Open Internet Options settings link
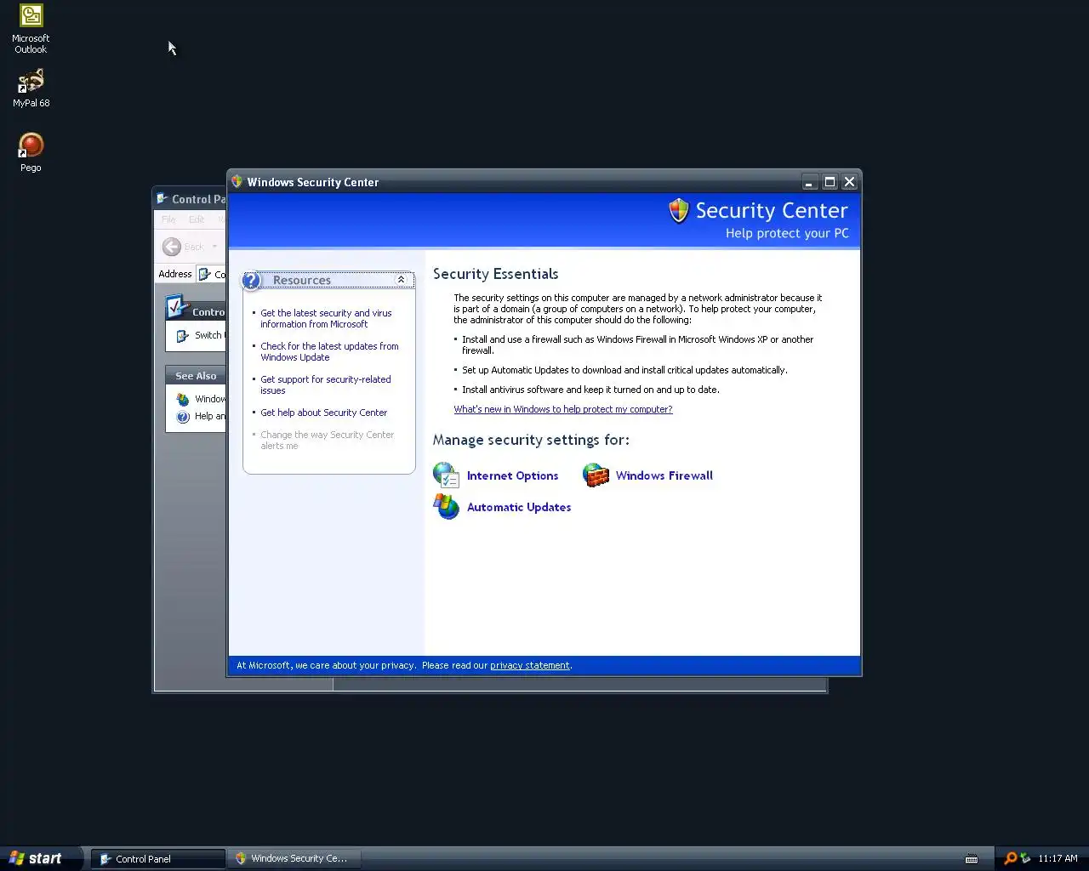Viewport: 1089px width, 871px height. pos(512,475)
